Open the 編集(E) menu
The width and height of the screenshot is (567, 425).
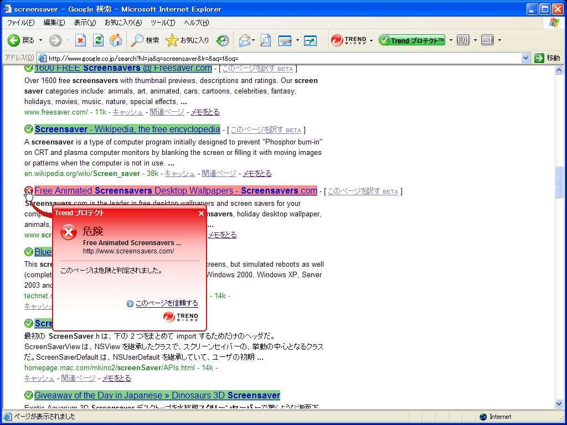click(54, 22)
